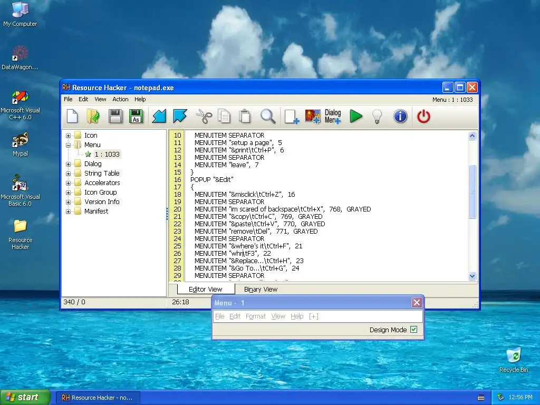The height and width of the screenshot is (405, 540).
Task: Click the Paste clipboard icon
Action: tap(245, 116)
